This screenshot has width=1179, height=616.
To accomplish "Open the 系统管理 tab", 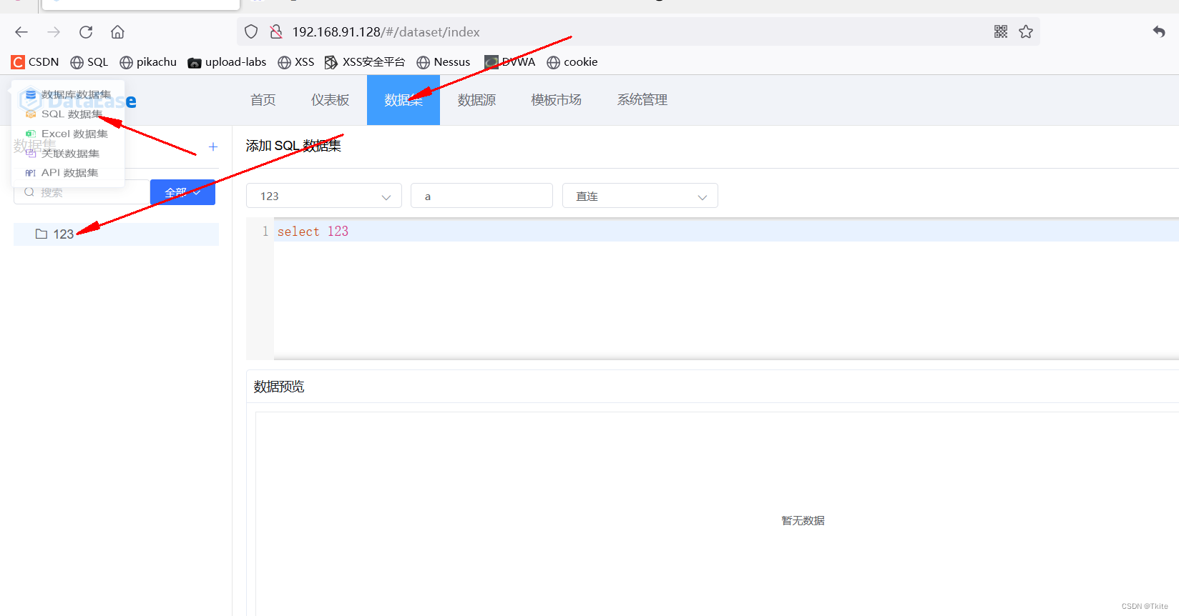I will point(642,100).
